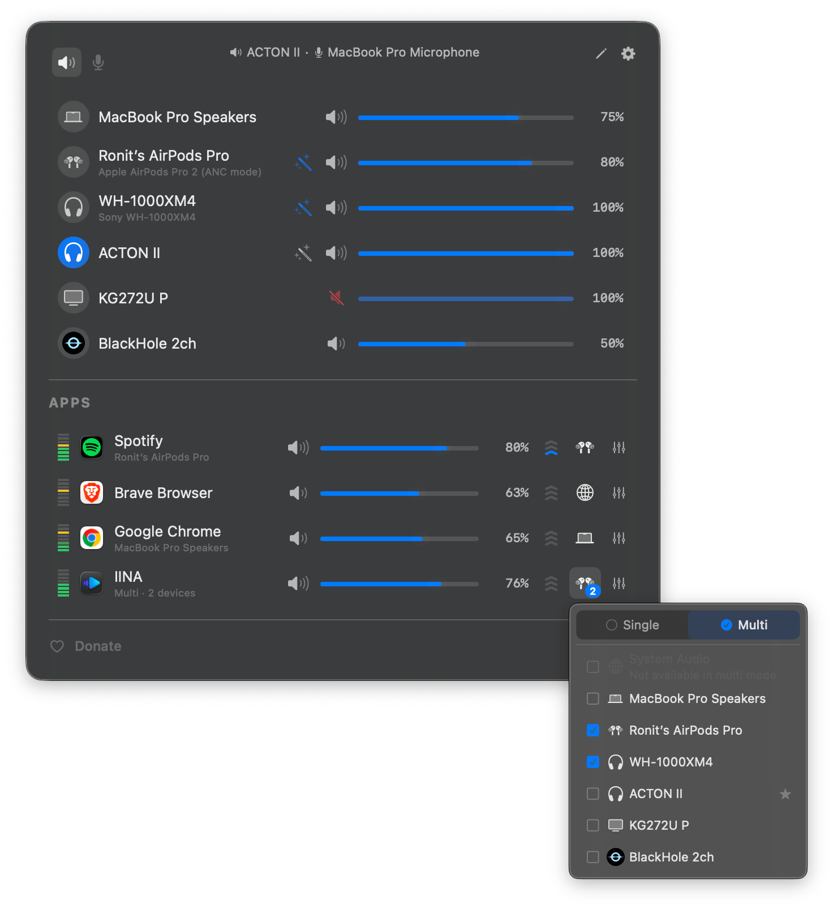The width and height of the screenshot is (833, 909).
Task: Mute the Brave Browser speaker icon
Action: coord(298,493)
